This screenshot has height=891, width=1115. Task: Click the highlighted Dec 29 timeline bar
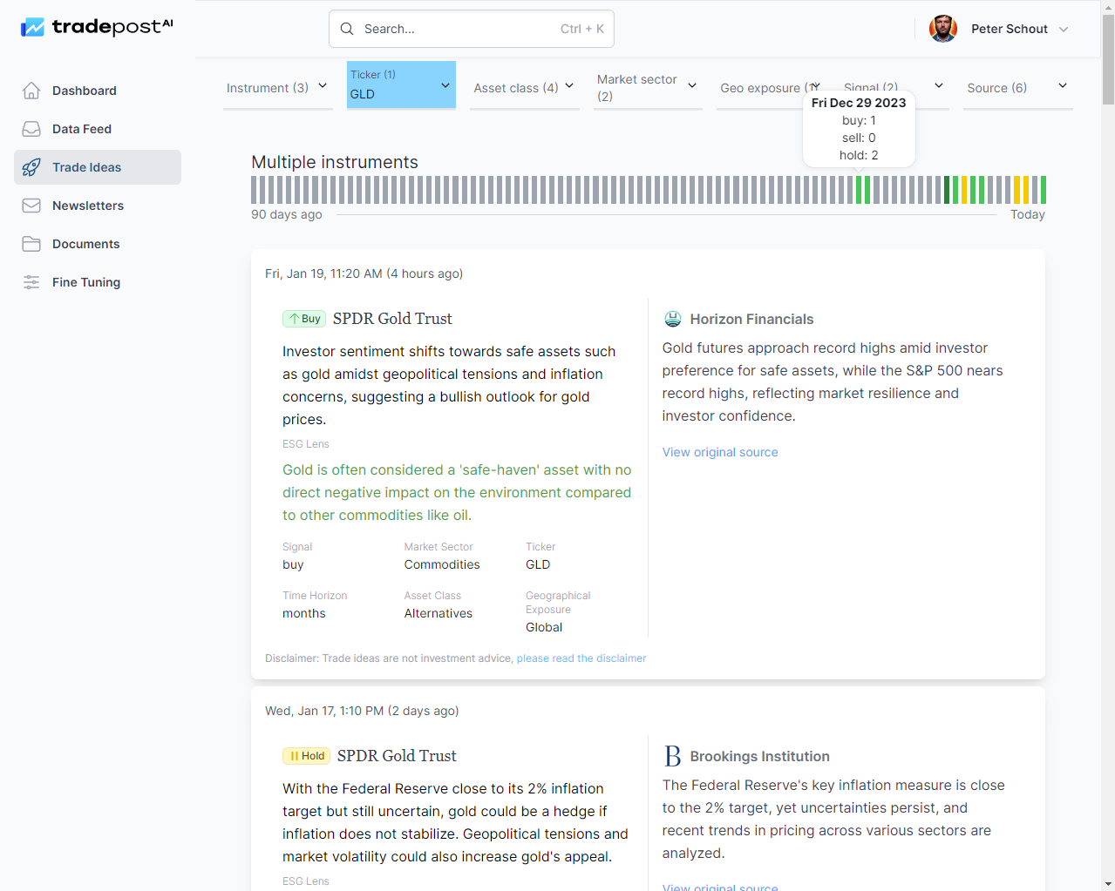859,187
